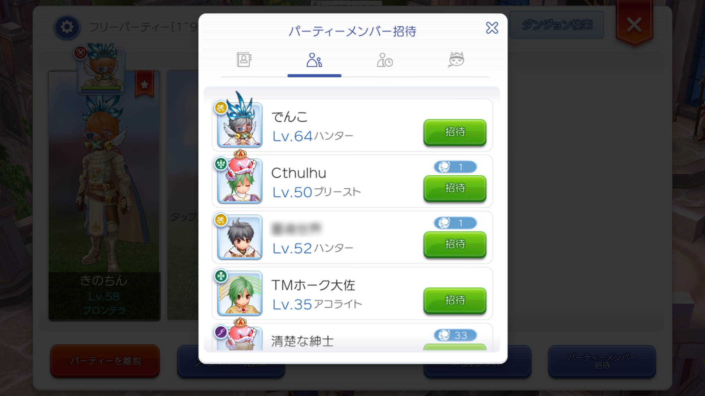Screen dimensions: 705x396
Task: Invite でんこ to the party
Action: pyautogui.click(x=455, y=132)
